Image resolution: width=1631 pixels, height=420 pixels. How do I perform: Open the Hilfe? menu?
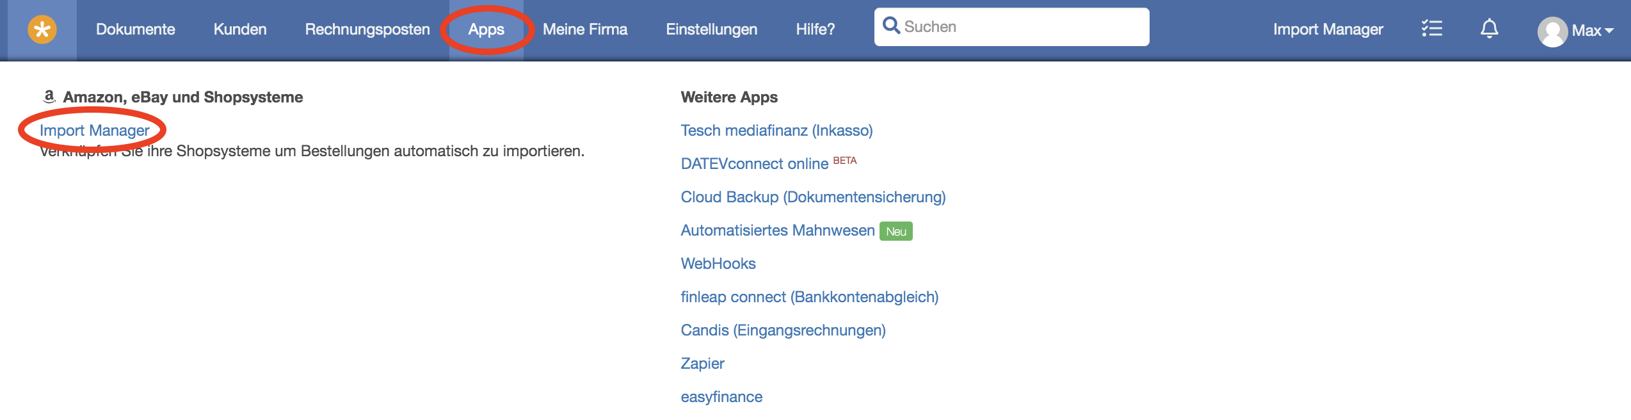tap(815, 29)
